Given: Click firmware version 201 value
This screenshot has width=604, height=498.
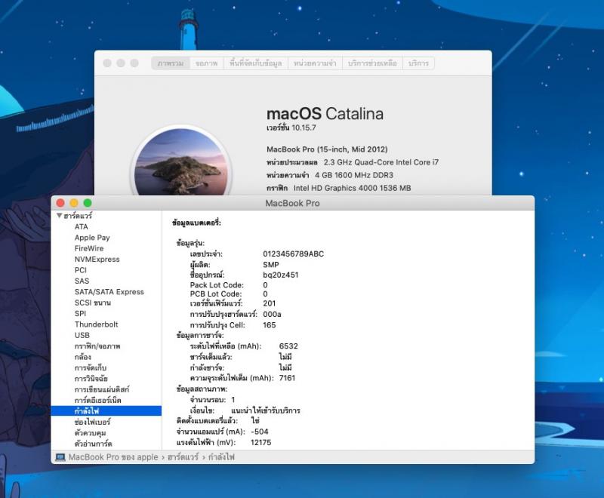Looking at the screenshot, I should pyautogui.click(x=270, y=303).
